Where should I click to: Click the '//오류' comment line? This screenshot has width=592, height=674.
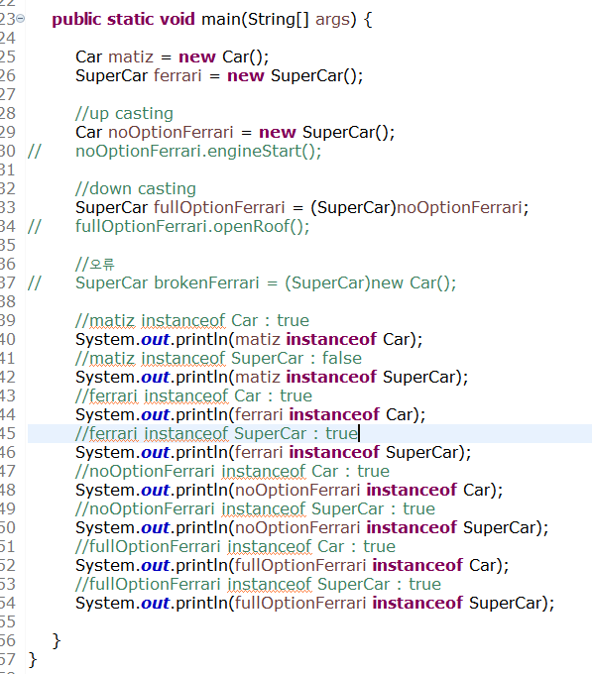(95, 264)
